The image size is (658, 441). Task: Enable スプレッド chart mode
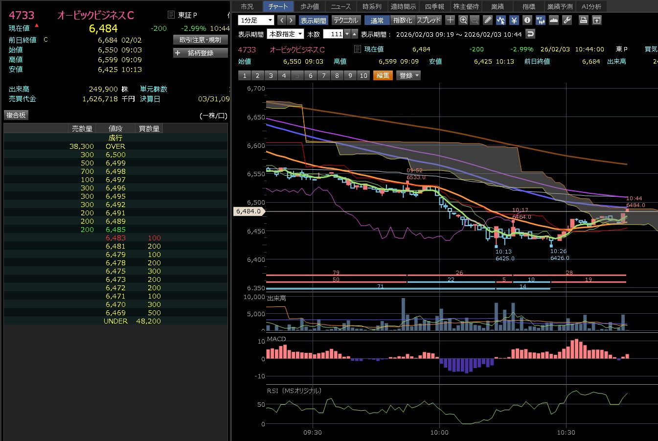[x=429, y=20]
